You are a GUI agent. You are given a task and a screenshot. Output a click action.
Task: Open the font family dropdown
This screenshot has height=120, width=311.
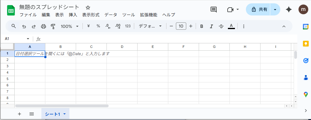pos(150,26)
